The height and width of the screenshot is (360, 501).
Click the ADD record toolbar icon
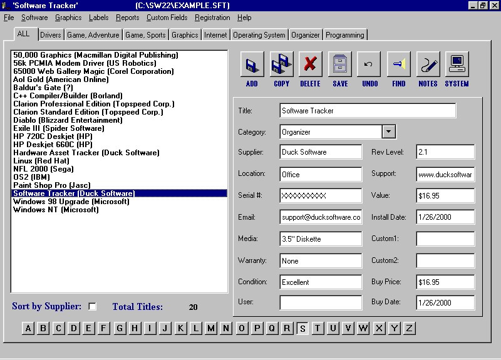pyautogui.click(x=252, y=64)
